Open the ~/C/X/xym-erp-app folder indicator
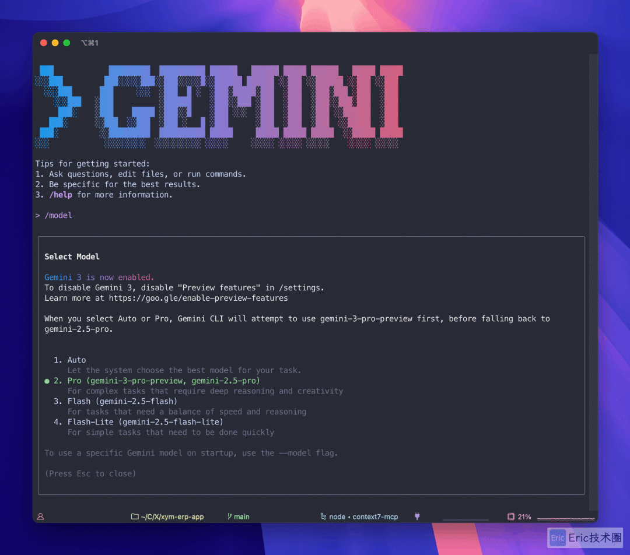The image size is (630, 555). [x=167, y=517]
